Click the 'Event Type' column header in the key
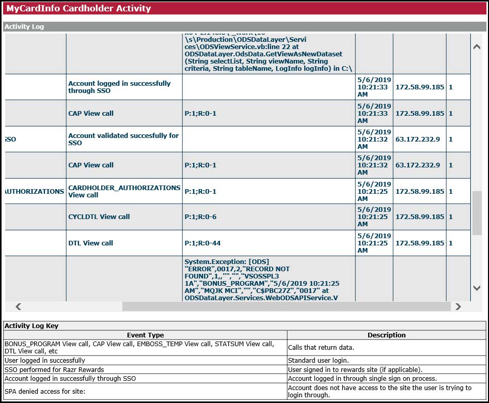Screen dimensions: 489x403 pyautogui.click(x=145, y=335)
